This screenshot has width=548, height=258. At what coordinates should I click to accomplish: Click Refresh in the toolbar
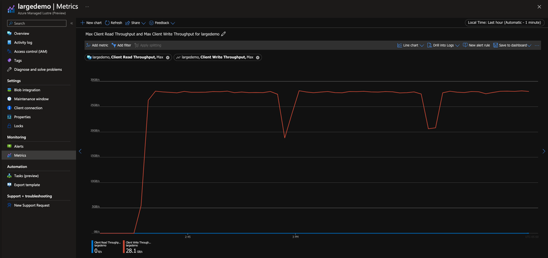(x=113, y=23)
